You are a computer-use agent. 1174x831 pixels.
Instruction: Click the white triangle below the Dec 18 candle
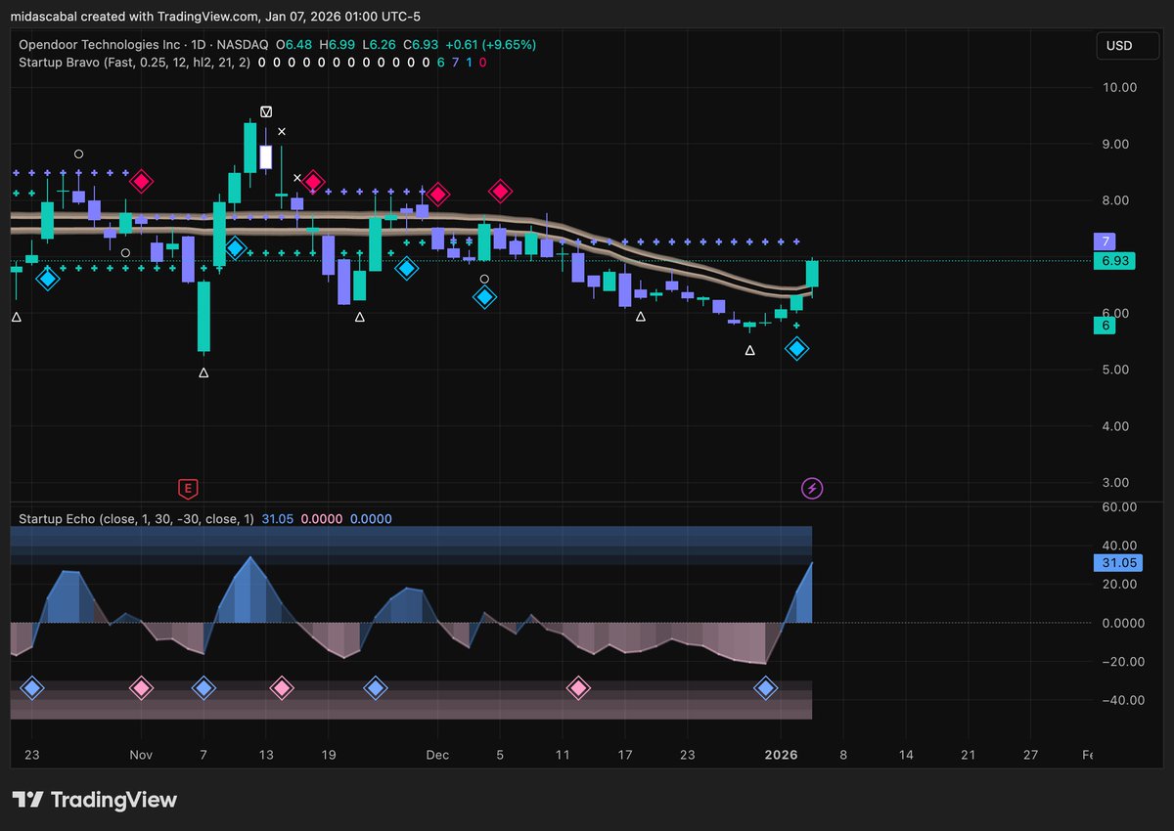[641, 316]
